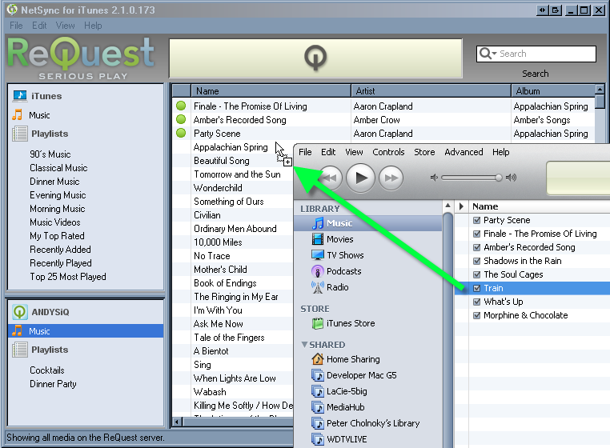This screenshot has width=610, height=448.
Task: Uncheck the Party Scene checkbox in iTunes
Action: pyautogui.click(x=476, y=220)
